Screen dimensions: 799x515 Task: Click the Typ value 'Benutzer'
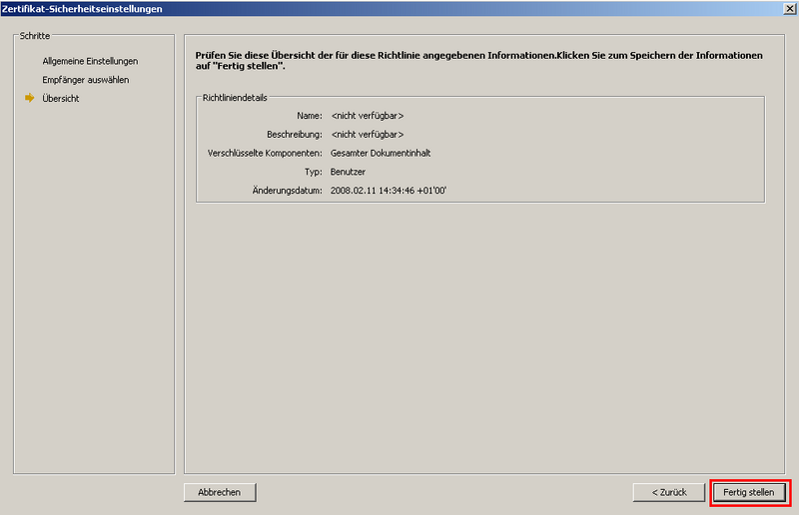pos(348,172)
